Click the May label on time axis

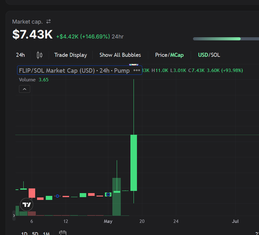pyautogui.click(x=108, y=221)
